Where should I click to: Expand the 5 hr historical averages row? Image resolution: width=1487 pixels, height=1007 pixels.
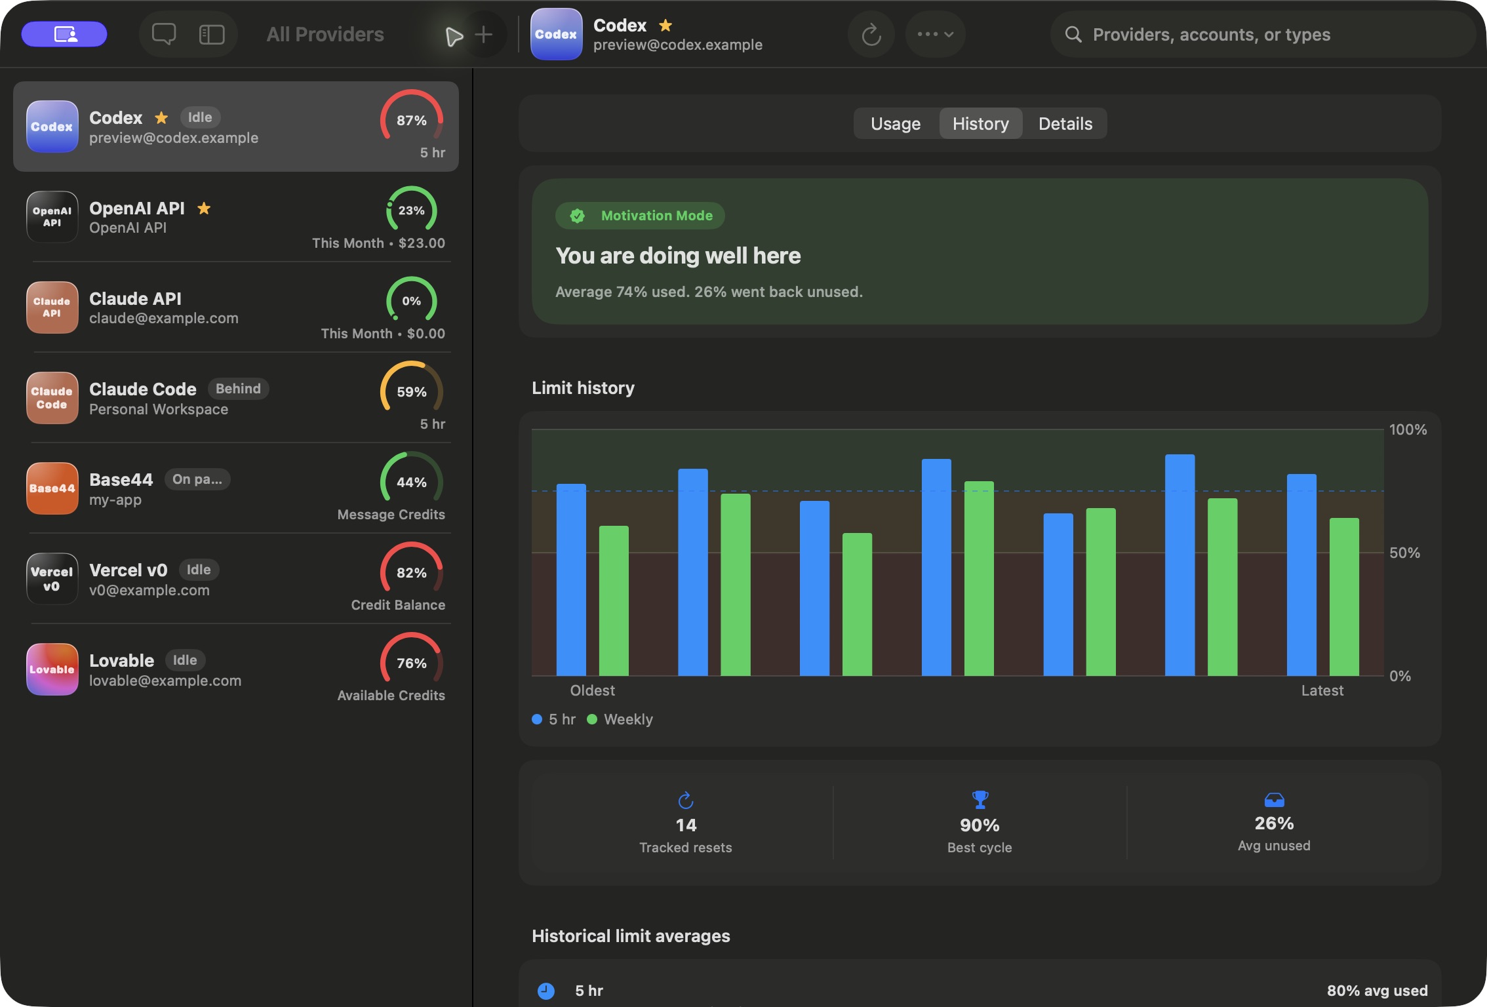(980, 990)
